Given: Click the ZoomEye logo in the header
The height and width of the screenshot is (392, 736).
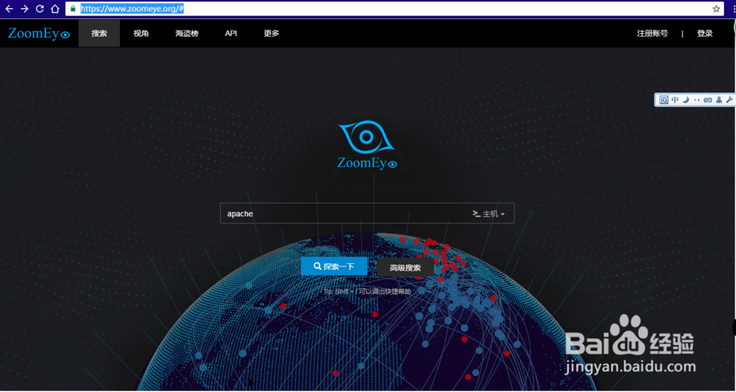Looking at the screenshot, I should tap(39, 33).
